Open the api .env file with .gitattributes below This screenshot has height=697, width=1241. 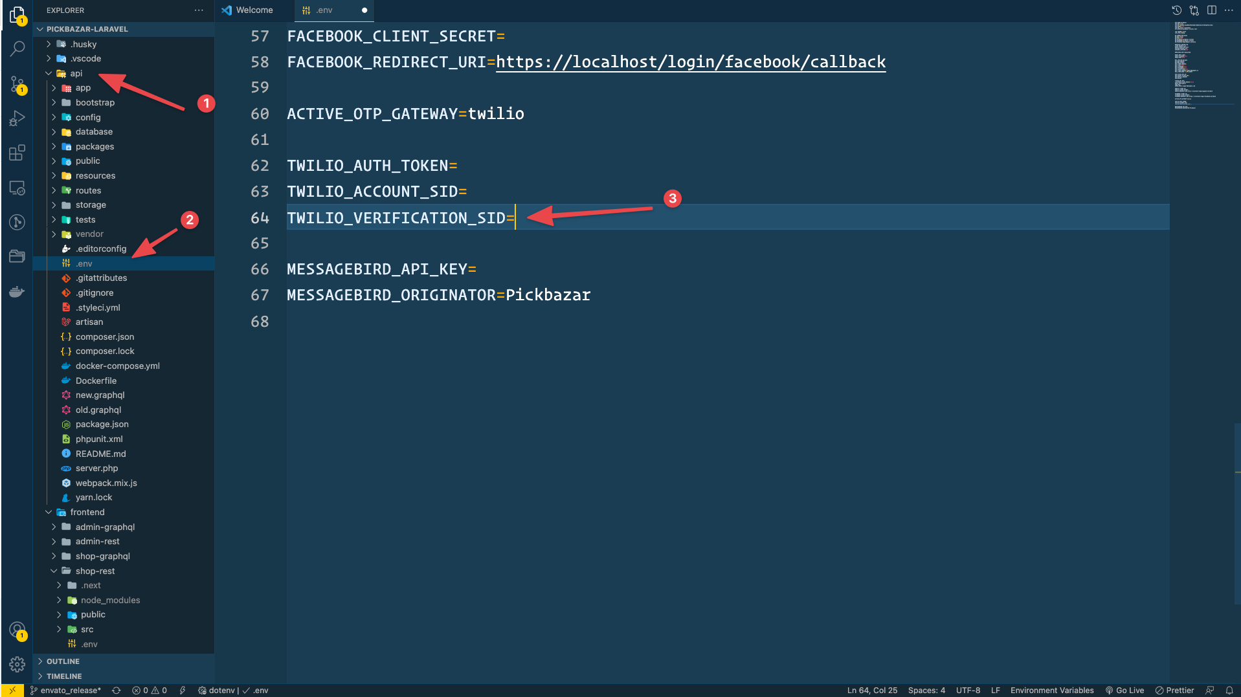point(124,263)
